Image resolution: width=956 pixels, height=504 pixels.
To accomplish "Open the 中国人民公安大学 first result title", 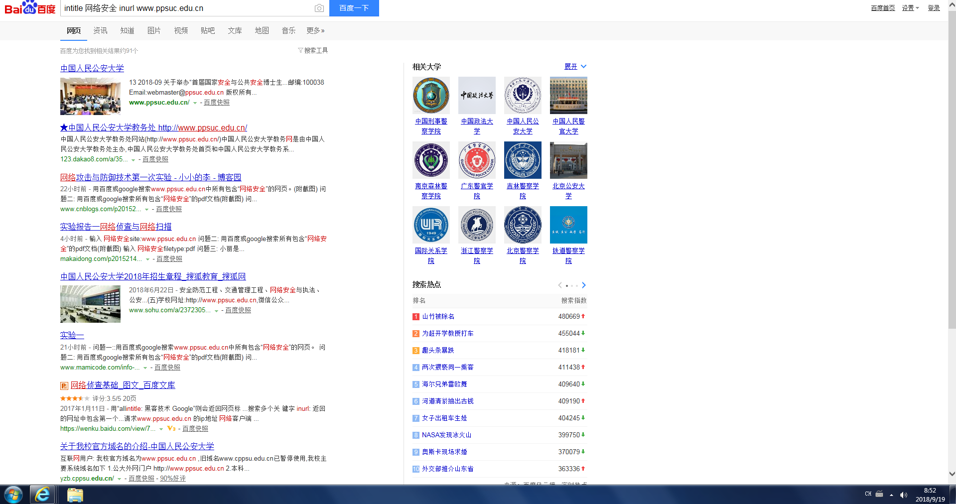I will coord(92,68).
